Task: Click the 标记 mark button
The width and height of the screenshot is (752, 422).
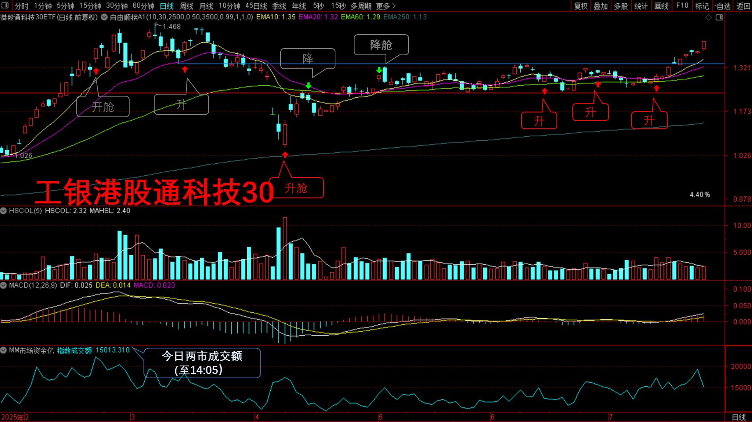Action: tap(702, 6)
